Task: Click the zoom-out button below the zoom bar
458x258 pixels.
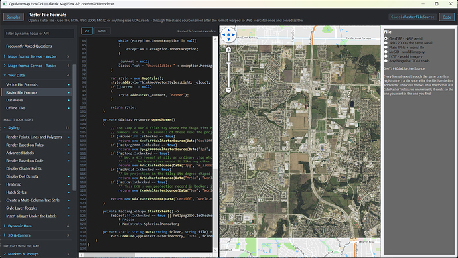Action: pos(228,90)
